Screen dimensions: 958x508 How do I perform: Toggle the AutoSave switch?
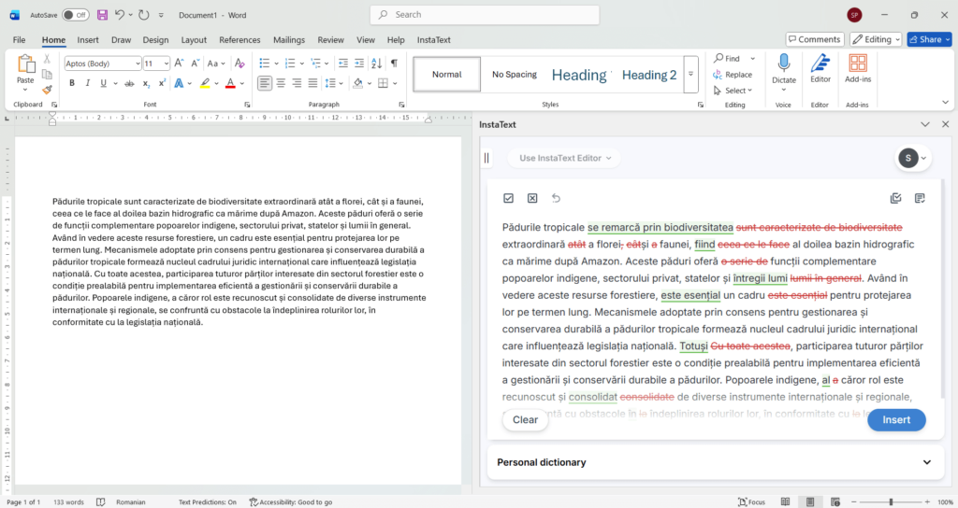pyautogui.click(x=75, y=15)
